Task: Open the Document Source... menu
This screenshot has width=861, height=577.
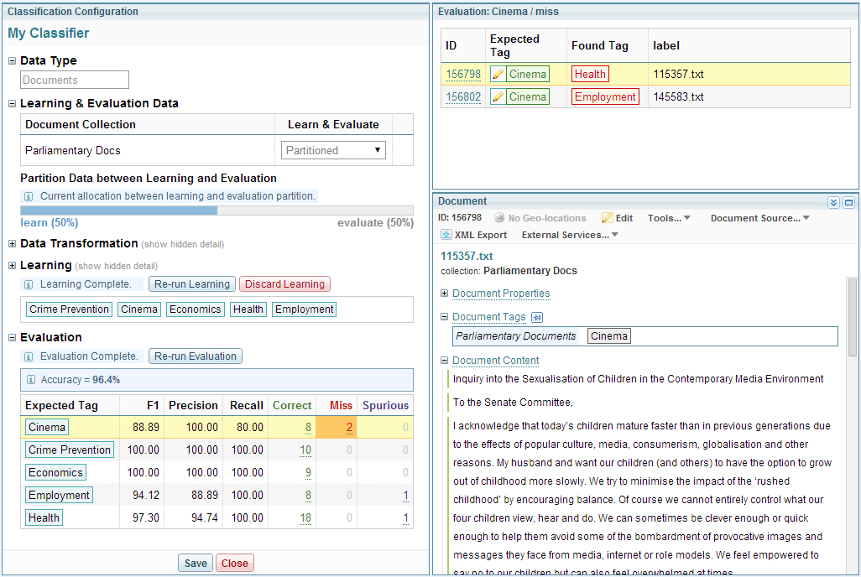Action: coord(759,218)
